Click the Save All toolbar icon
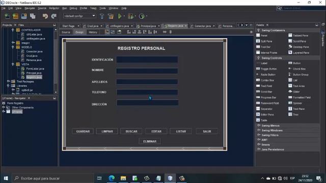The image size is (326, 183). click(x=33, y=16)
